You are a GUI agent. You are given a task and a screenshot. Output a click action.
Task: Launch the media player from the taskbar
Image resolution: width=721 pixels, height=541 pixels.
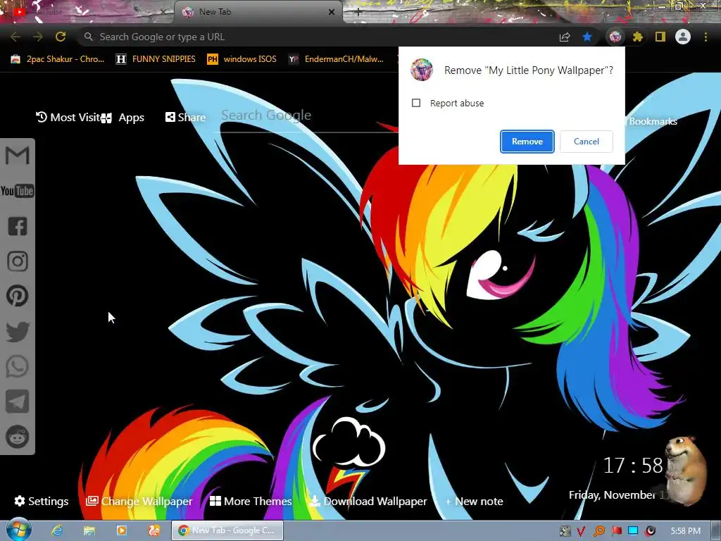coord(121,530)
